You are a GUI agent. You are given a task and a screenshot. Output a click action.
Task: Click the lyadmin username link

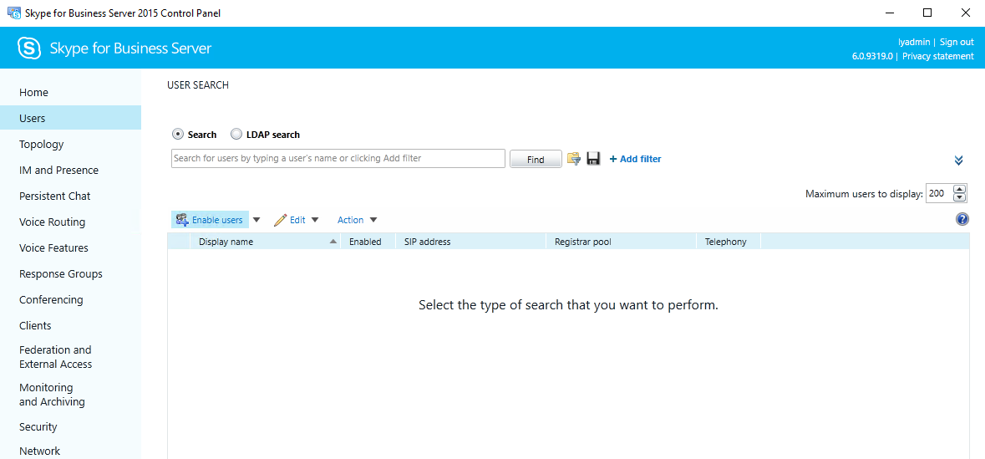(x=914, y=42)
